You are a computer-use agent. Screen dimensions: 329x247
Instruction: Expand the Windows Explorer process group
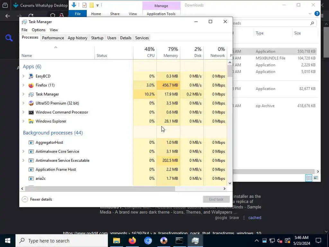pyautogui.click(x=23, y=121)
